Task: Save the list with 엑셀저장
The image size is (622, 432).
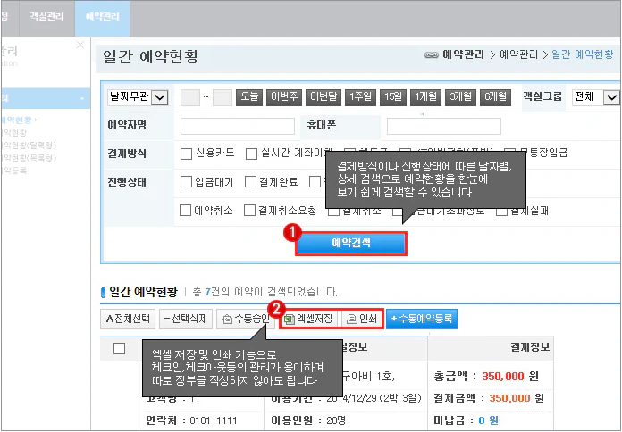Action: (311, 319)
